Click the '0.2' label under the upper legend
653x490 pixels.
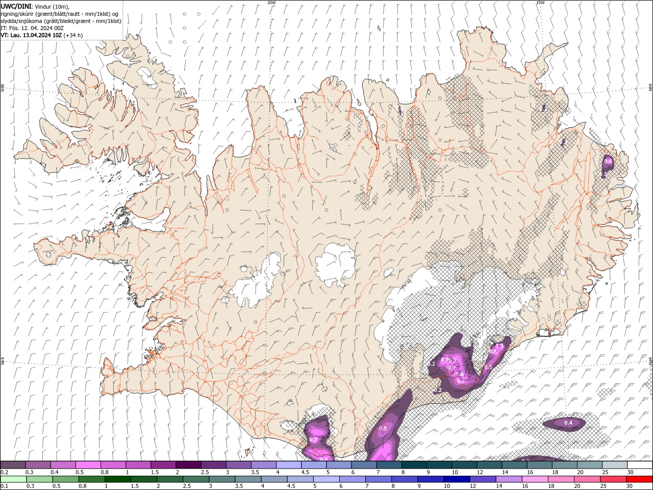(5, 472)
